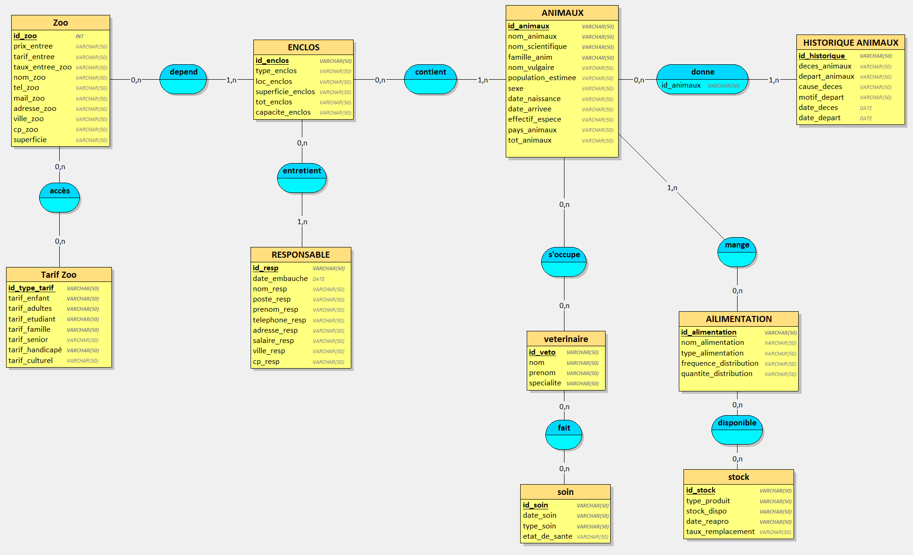The height and width of the screenshot is (555, 913).
Task: Click the ANIMAUX entity title
Action: (x=562, y=13)
